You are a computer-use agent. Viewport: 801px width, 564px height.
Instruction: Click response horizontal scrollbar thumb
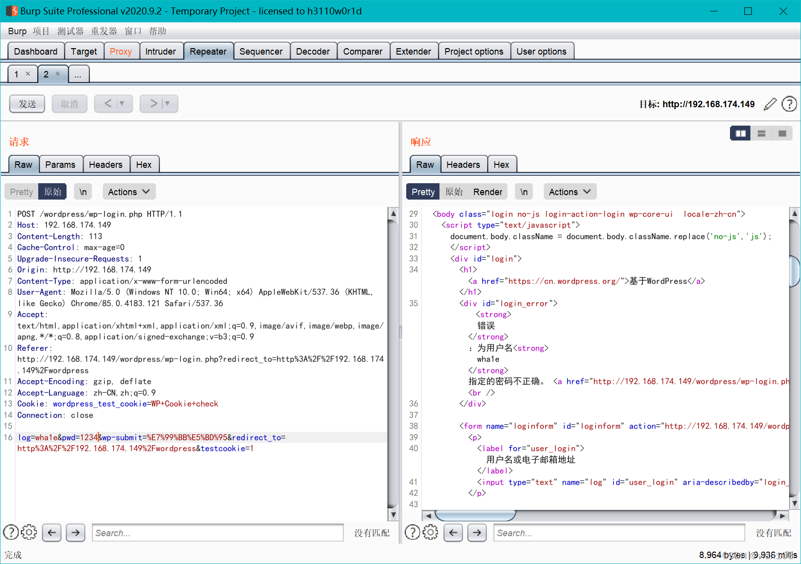click(x=475, y=515)
